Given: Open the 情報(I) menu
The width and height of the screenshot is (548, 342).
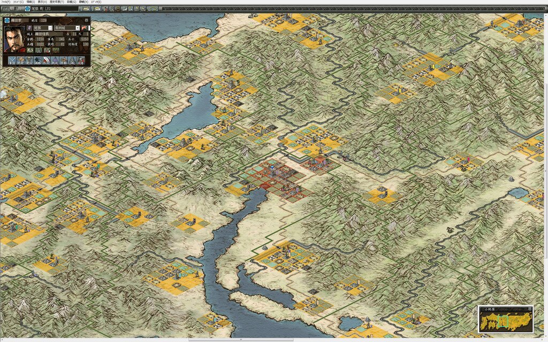Looking at the screenshot, I should [31, 2].
